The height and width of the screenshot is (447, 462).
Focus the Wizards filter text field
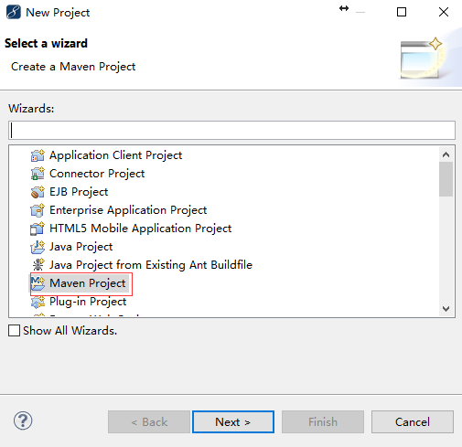coord(231,131)
